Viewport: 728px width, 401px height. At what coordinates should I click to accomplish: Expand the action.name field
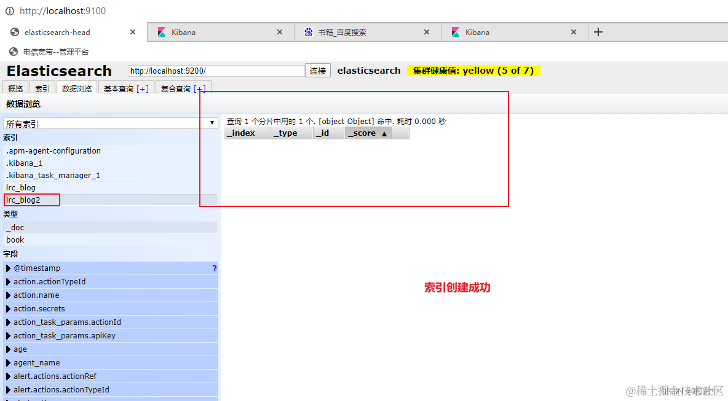click(x=8, y=295)
